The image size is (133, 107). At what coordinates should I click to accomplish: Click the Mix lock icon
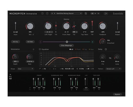33,35
